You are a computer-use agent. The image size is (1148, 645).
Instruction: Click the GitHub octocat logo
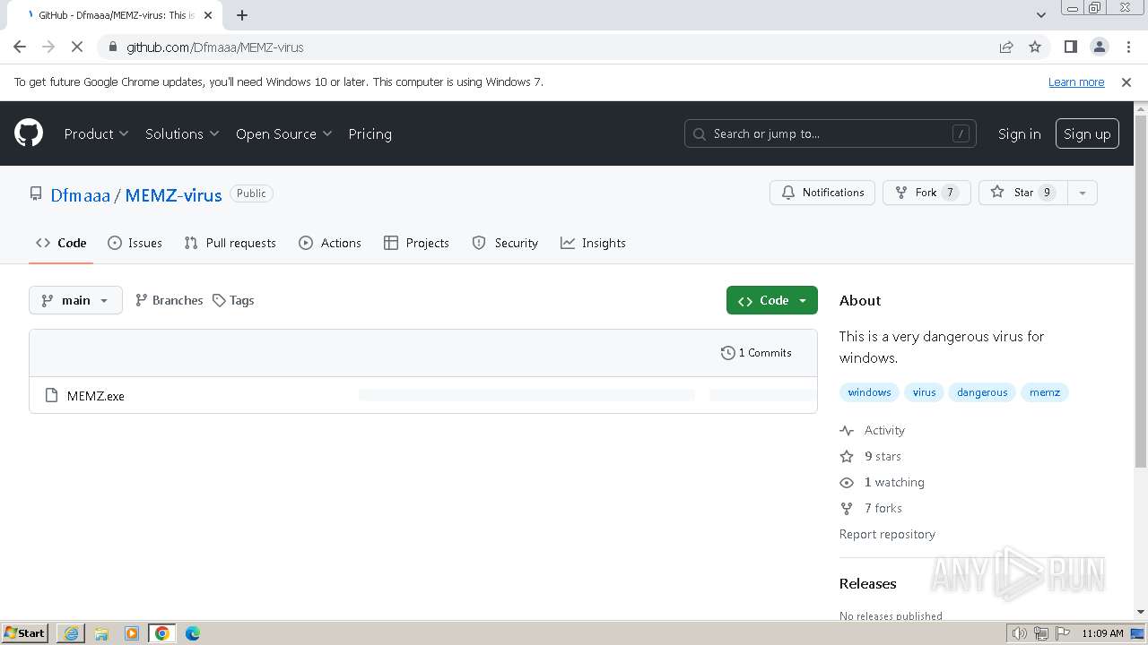pyautogui.click(x=29, y=133)
